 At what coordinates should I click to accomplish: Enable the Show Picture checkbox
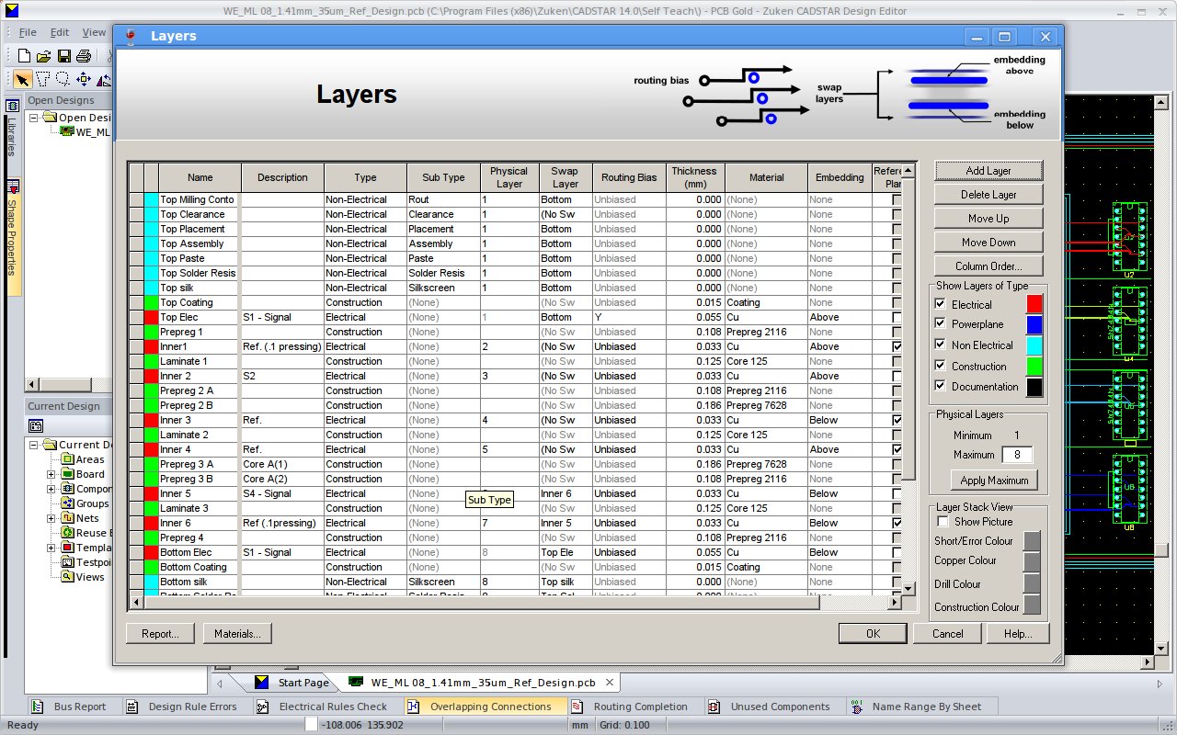[x=943, y=522]
